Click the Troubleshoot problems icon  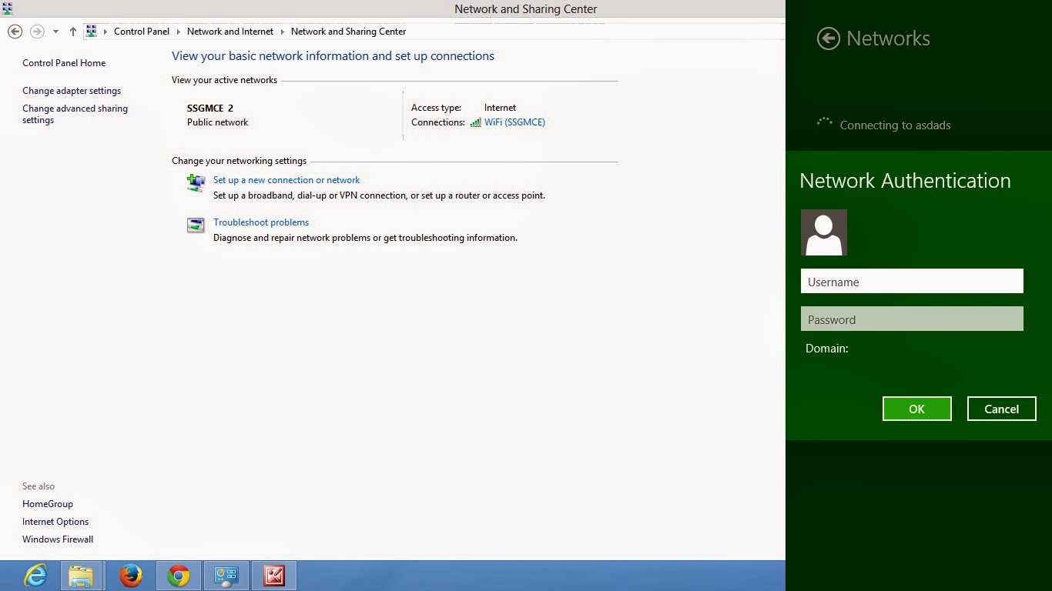pos(196,225)
